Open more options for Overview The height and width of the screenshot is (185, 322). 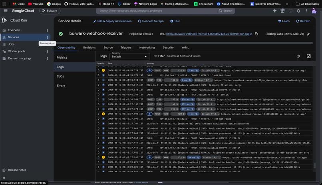pyautogui.click(x=47, y=30)
